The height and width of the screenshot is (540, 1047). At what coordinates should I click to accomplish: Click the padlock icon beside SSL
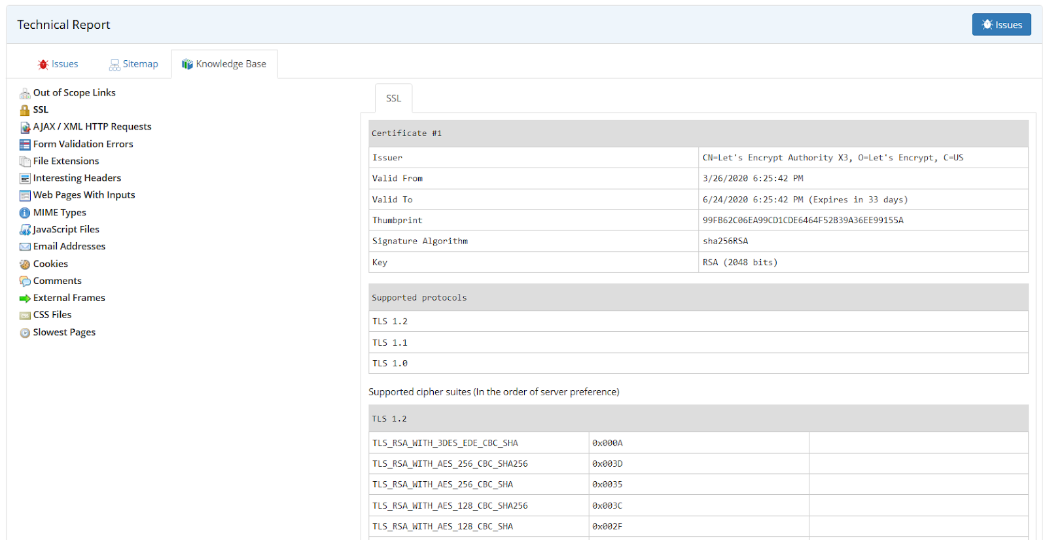(x=25, y=110)
